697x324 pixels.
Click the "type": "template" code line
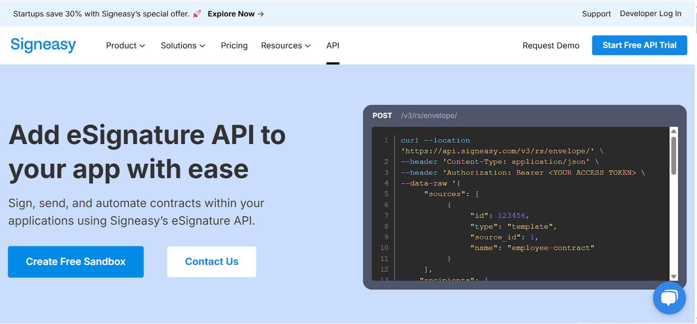point(514,226)
